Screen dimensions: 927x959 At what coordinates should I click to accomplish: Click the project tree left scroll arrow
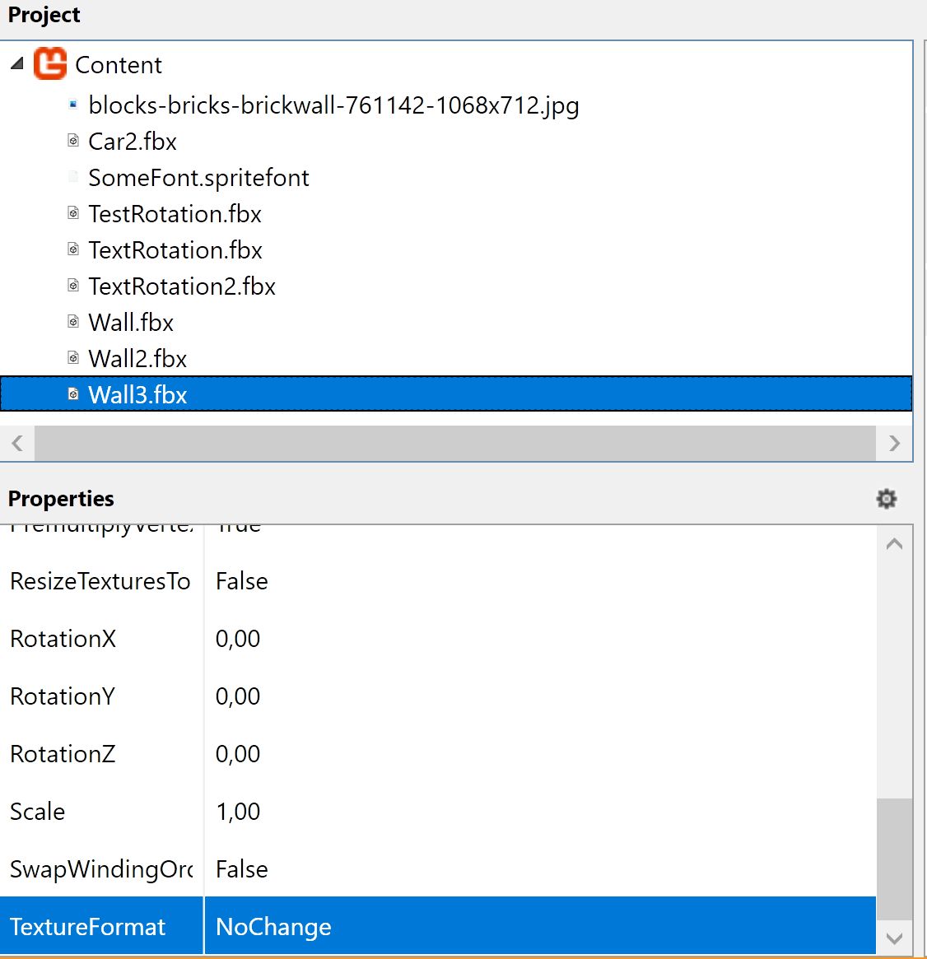(x=17, y=443)
